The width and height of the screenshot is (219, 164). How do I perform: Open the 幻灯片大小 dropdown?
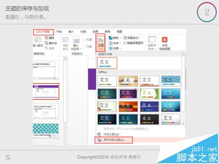click(152, 43)
